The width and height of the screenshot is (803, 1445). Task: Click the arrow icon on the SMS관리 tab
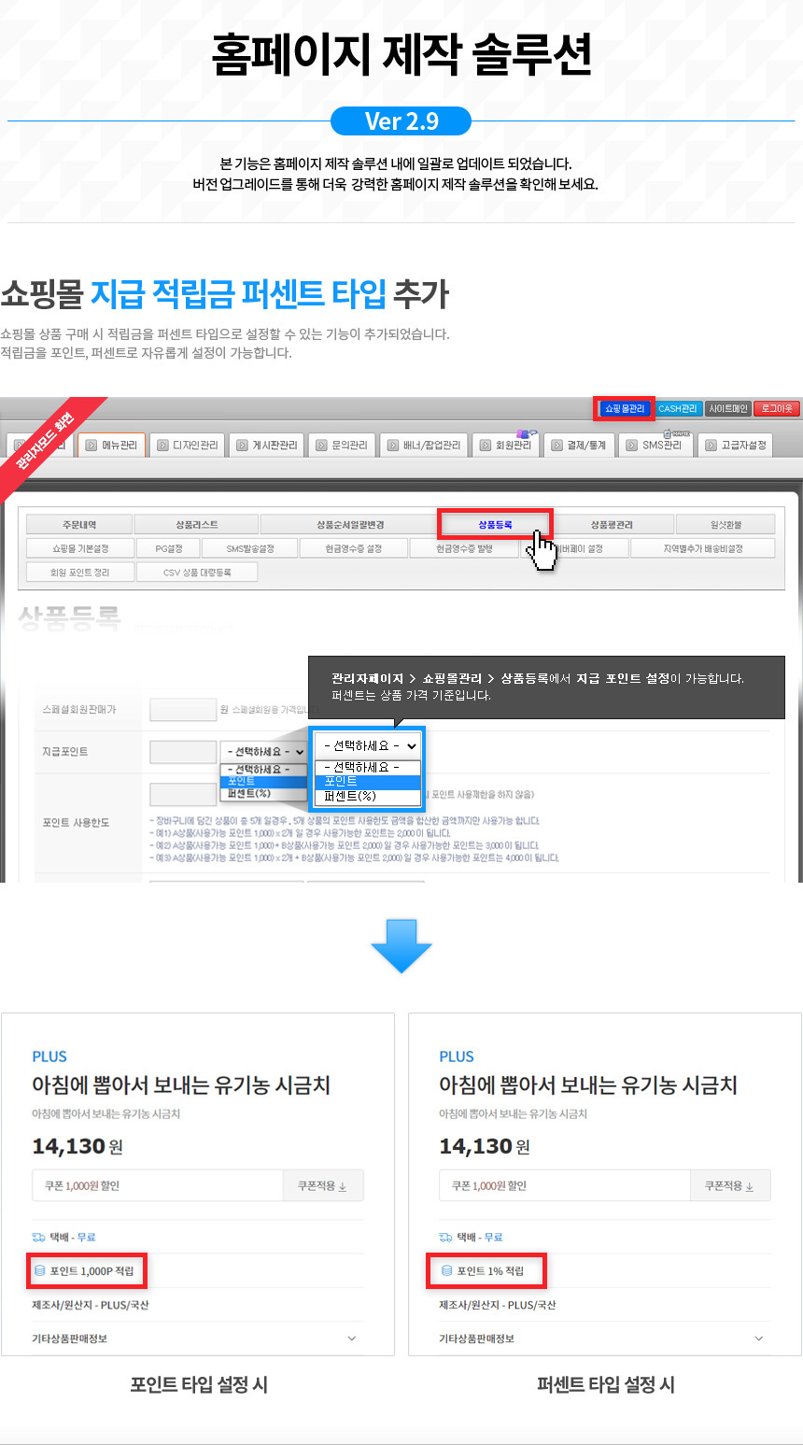[x=633, y=446]
